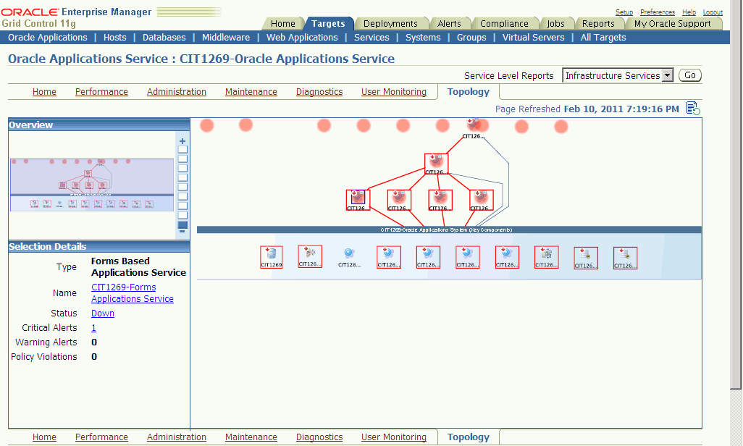The width and height of the screenshot is (743, 446).
Task: Click the filled zoom level box in overview
Action: click(182, 224)
